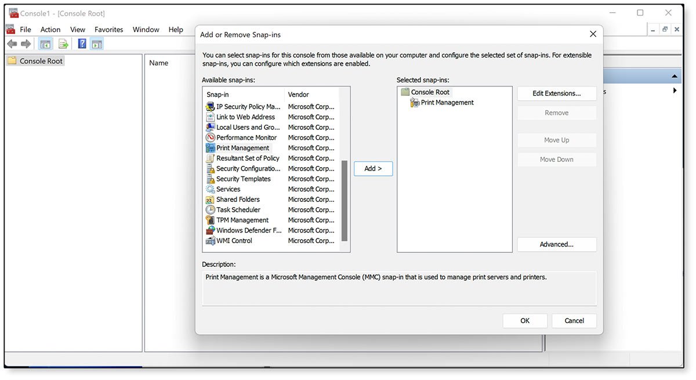Confirm snap-in changes with OK
The height and width of the screenshot is (380, 696).
525,320
